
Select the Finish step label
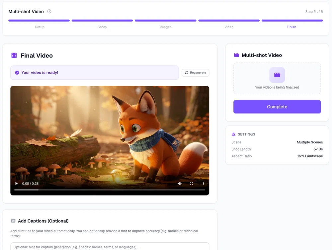coord(291,27)
